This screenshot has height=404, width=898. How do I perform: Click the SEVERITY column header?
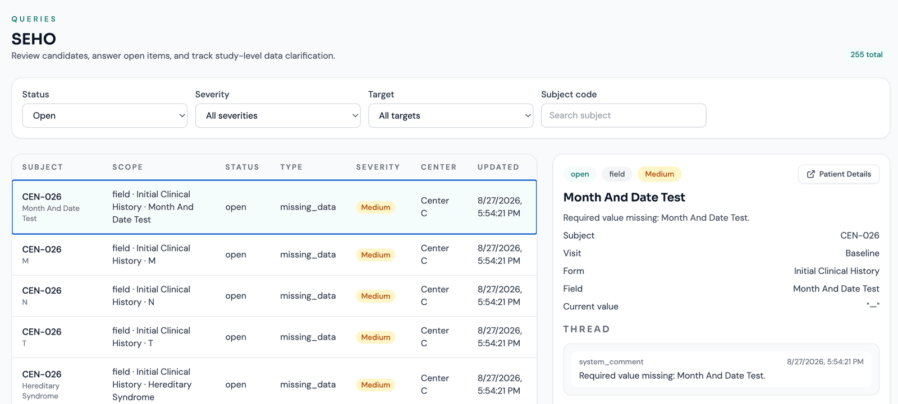(378, 167)
